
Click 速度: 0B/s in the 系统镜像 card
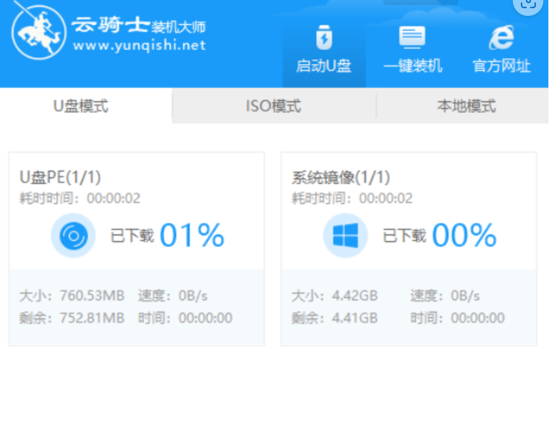pyautogui.click(x=445, y=296)
